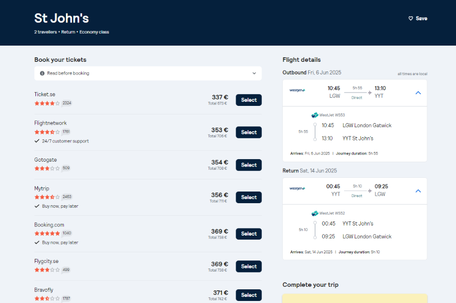Click the Gotogate star rating

pyautogui.click(x=47, y=168)
